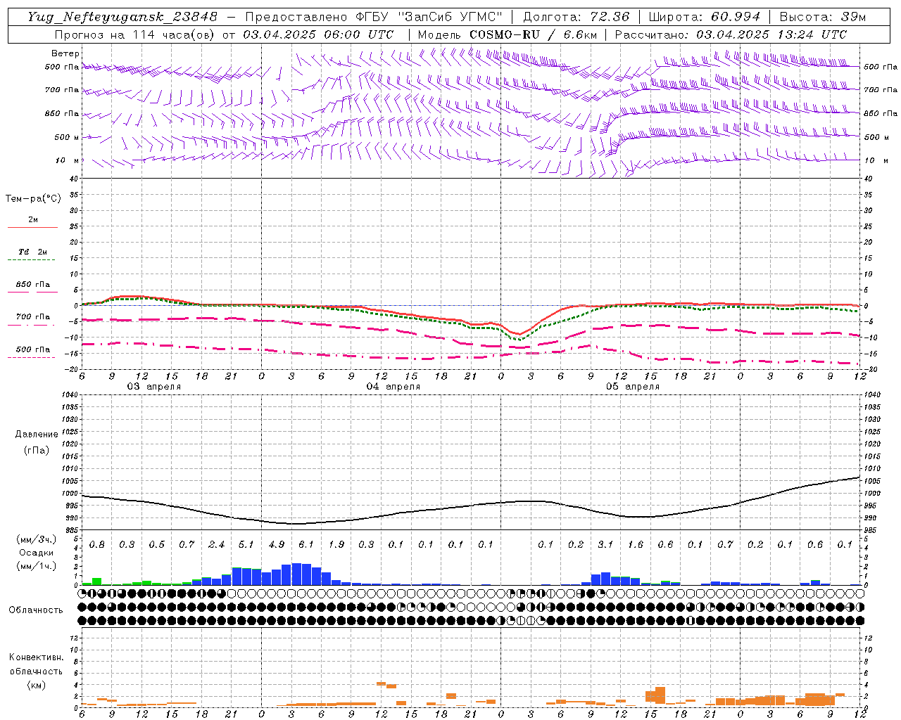
Task: Click the 05 апреля date label
Action: pos(633,387)
